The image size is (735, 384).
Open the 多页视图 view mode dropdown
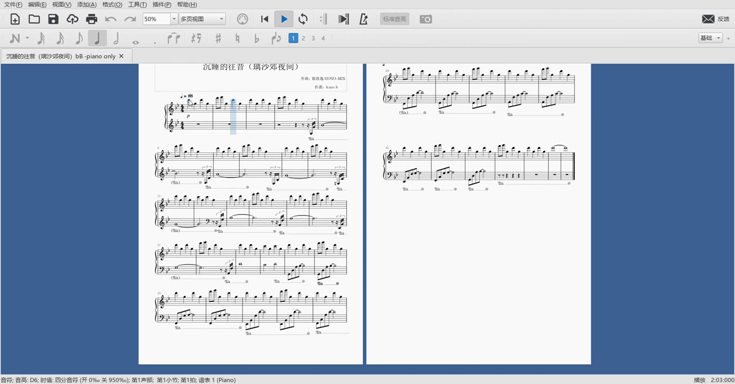point(202,19)
